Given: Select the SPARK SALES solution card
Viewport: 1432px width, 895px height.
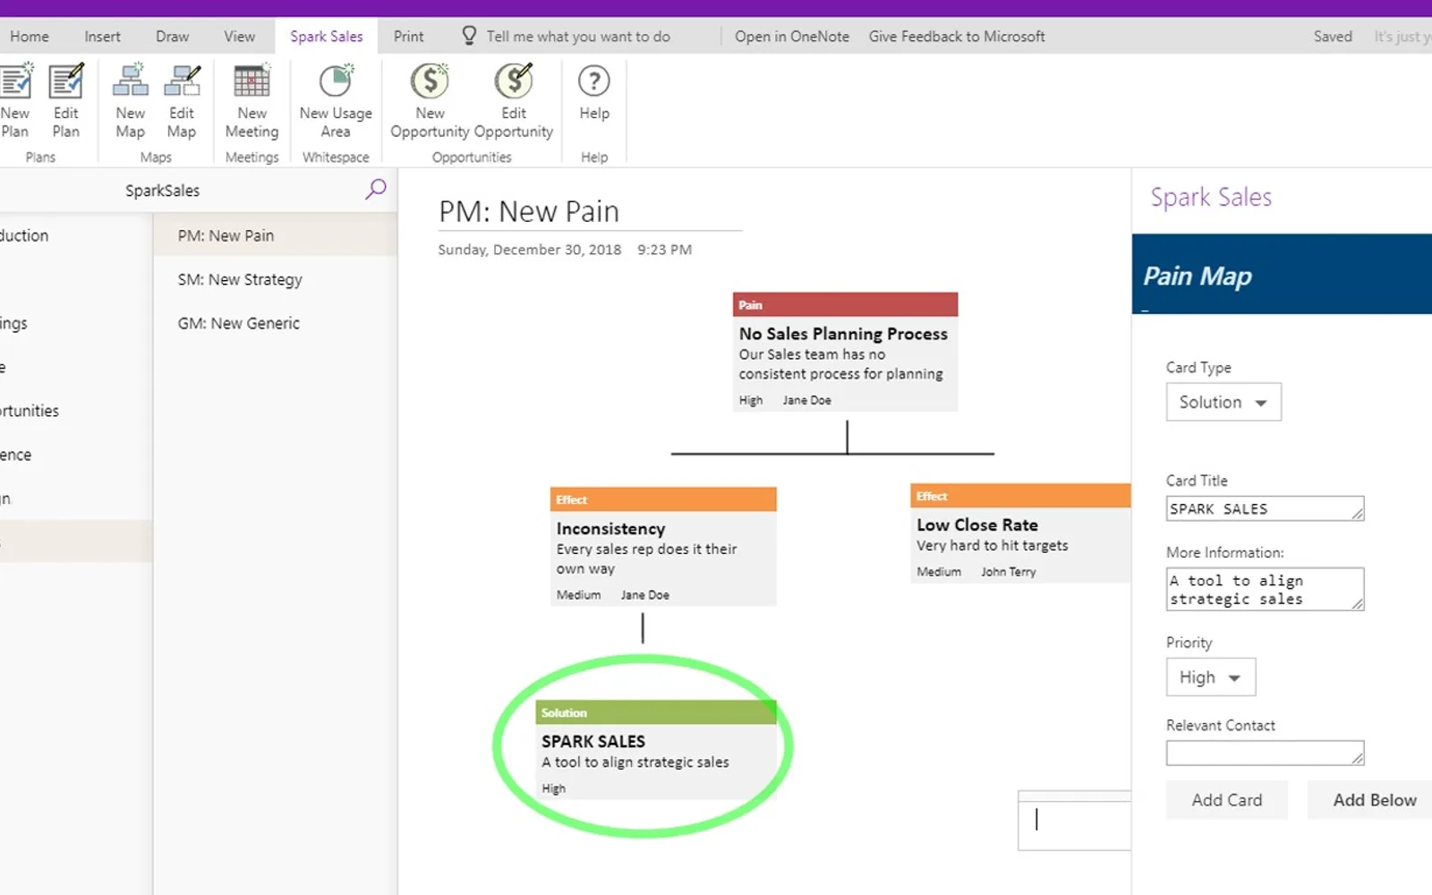Looking at the screenshot, I should click(x=656, y=749).
